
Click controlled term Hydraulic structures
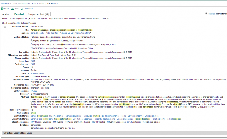tap(73, 116)
